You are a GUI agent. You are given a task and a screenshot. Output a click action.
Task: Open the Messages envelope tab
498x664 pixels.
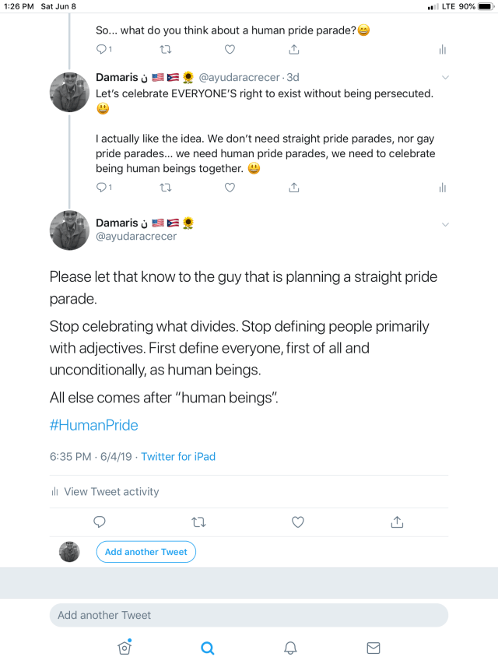click(x=373, y=648)
